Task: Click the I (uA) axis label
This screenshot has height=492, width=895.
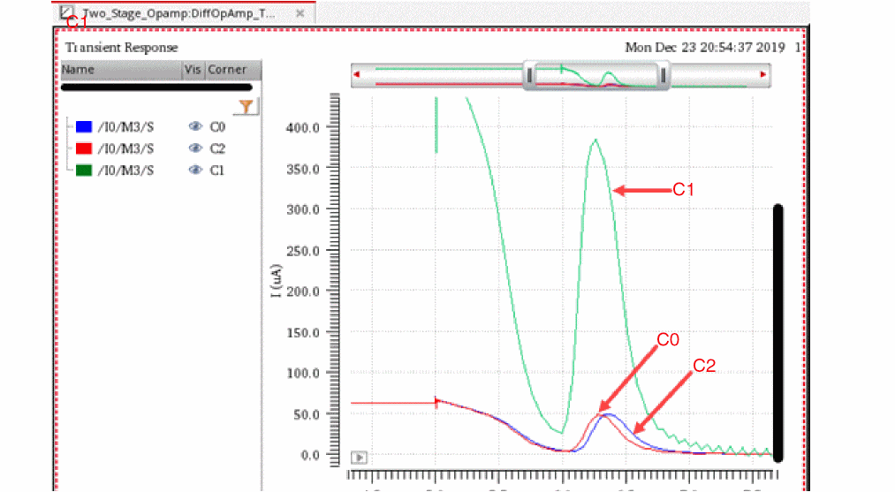Action: click(277, 281)
